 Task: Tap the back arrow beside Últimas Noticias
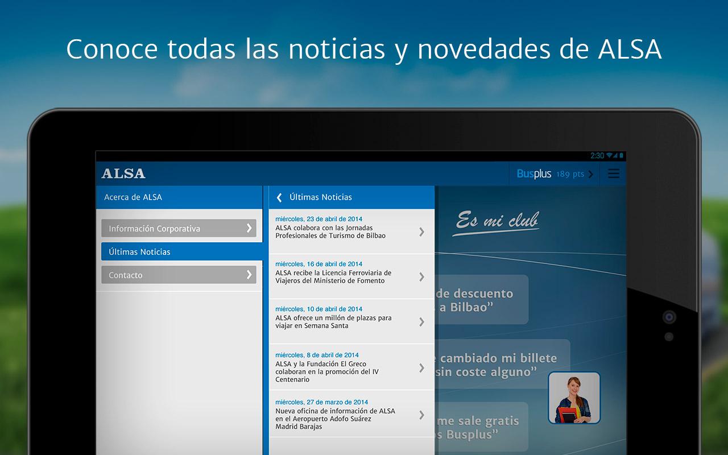click(x=279, y=196)
